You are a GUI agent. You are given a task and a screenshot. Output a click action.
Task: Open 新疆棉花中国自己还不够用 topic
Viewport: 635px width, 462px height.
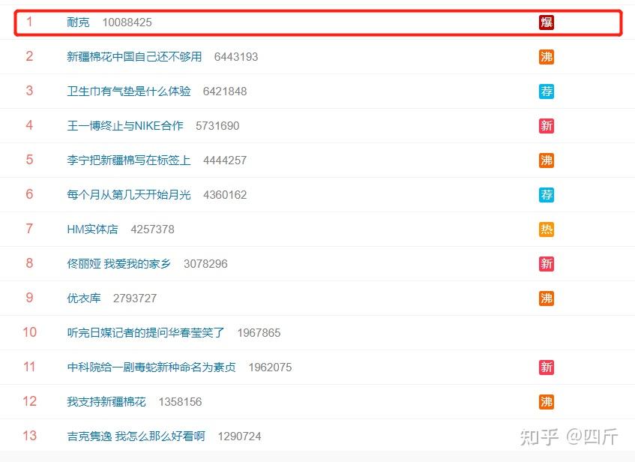[134, 57]
